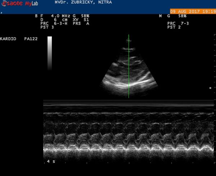Click the M-mode trace area
216x176 pixels.
coord(129,131)
